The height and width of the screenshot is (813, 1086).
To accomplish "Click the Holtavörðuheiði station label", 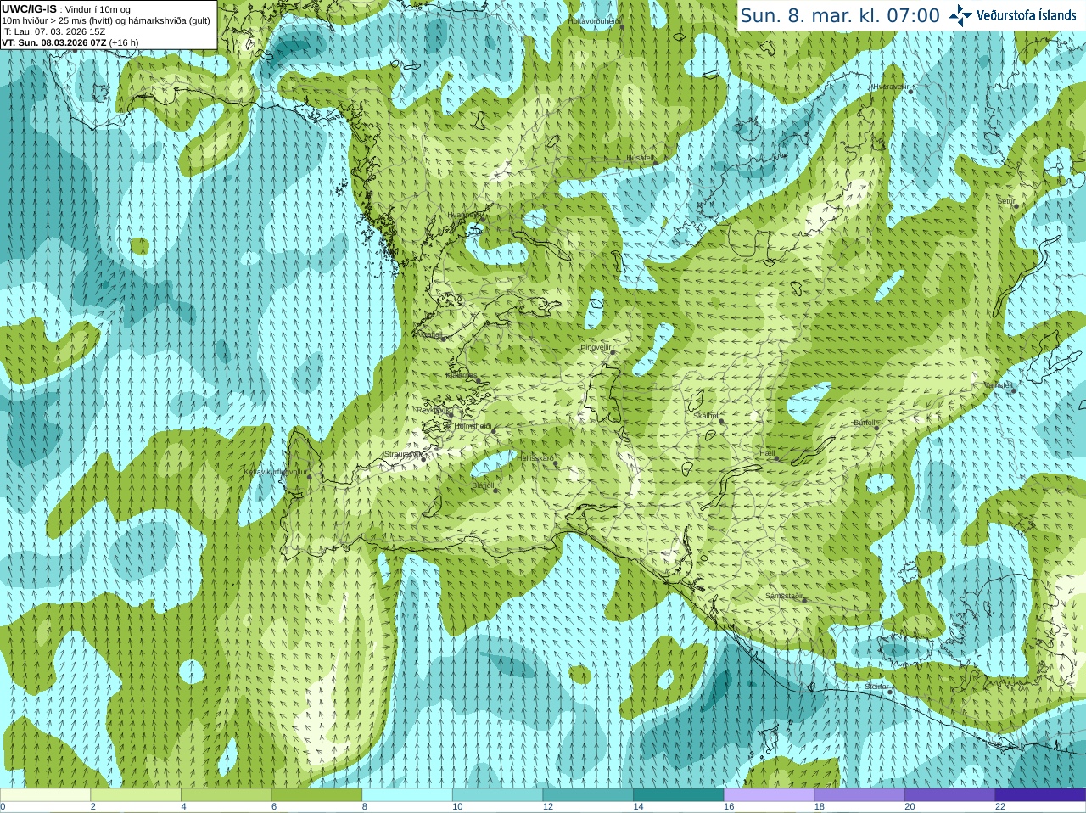I will point(595,20).
